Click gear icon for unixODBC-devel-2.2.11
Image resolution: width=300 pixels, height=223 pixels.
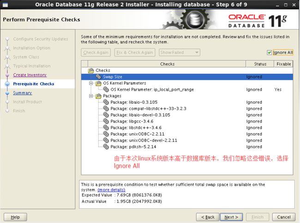point(106,140)
